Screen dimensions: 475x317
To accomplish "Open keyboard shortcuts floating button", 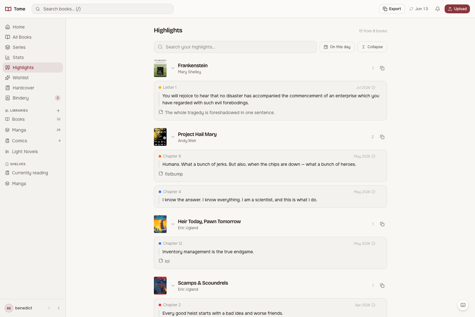I will (x=463, y=305).
